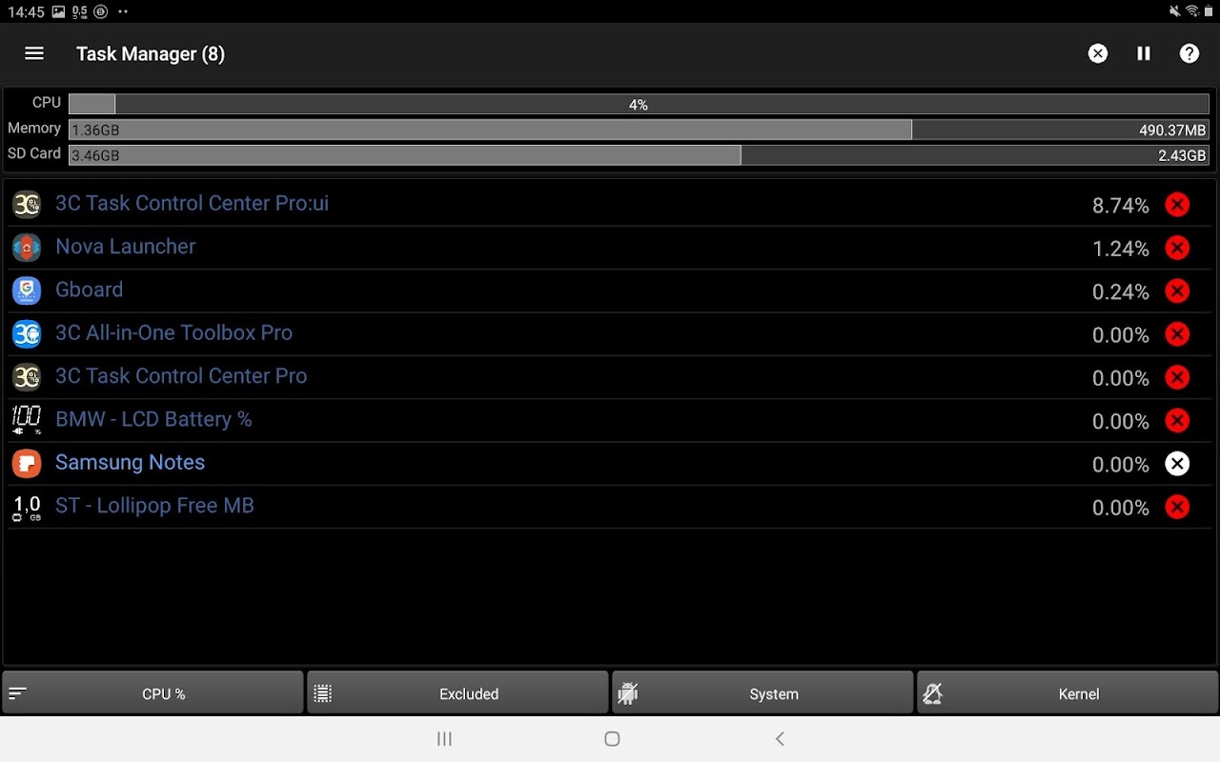This screenshot has height=762, width=1220.
Task: Select the Gboard row name
Action: pyautogui.click(x=89, y=290)
